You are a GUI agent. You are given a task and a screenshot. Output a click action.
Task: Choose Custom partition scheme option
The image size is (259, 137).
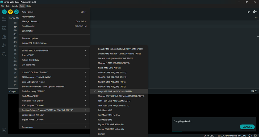coord(119,134)
